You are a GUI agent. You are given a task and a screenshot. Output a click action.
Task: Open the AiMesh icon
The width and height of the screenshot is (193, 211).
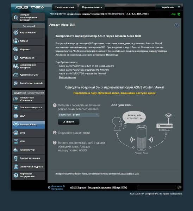coord(16,41)
